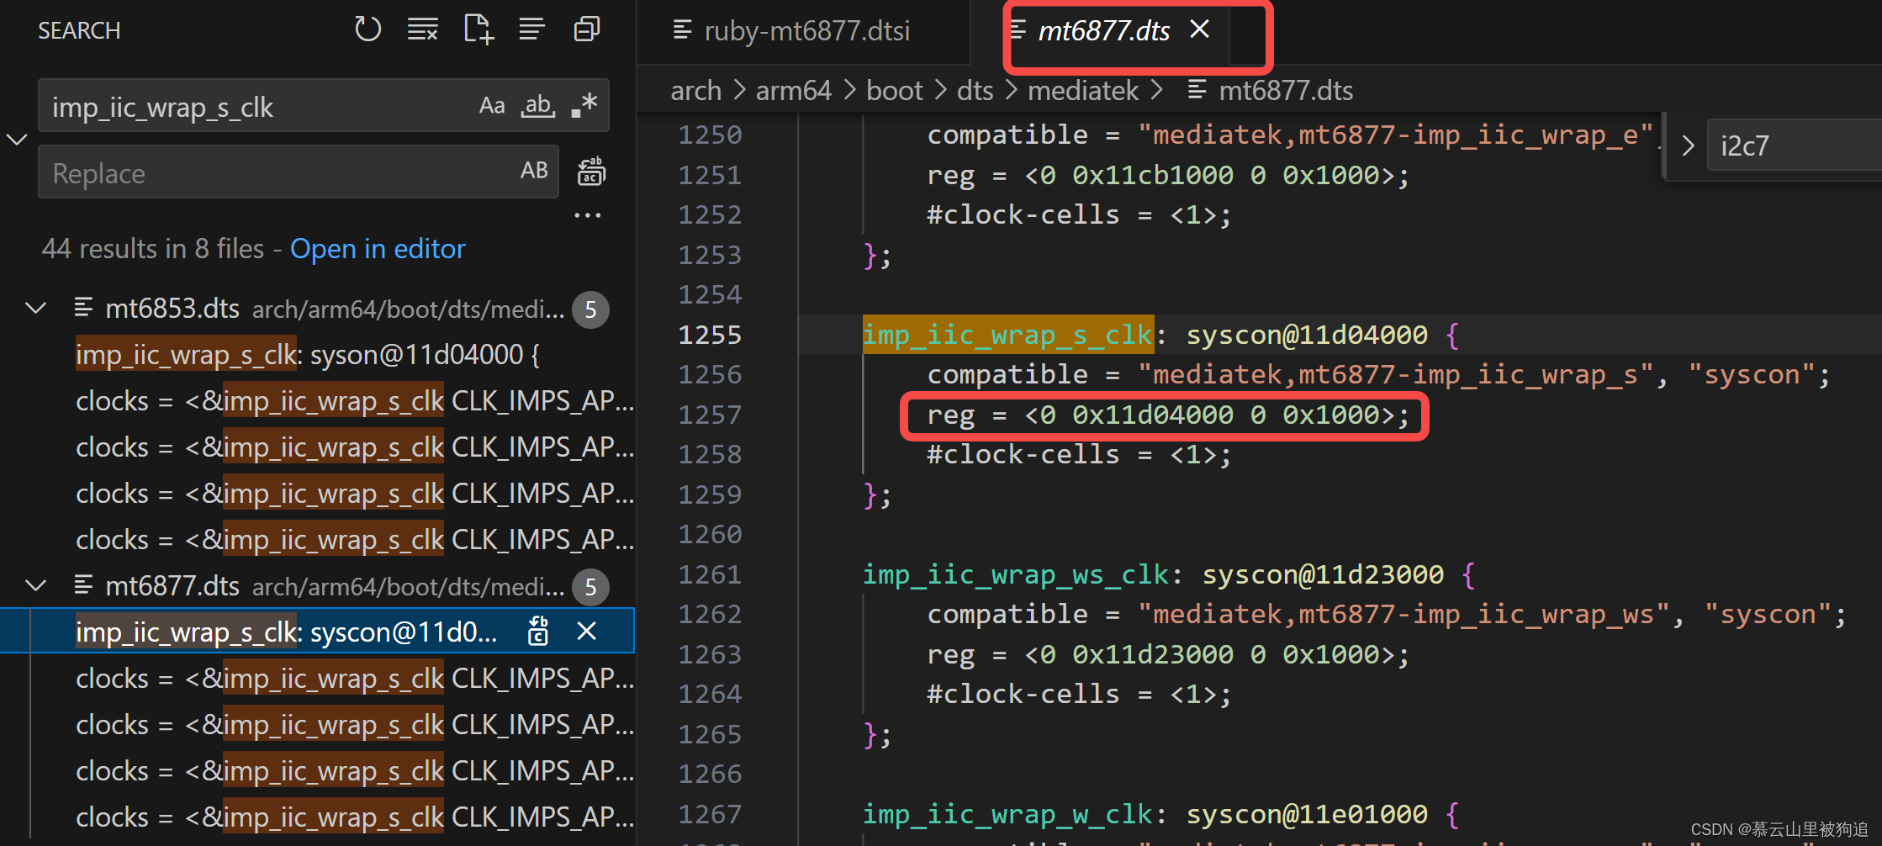The width and height of the screenshot is (1882, 846).
Task: Toggle the view as tree icon
Action: tap(531, 28)
